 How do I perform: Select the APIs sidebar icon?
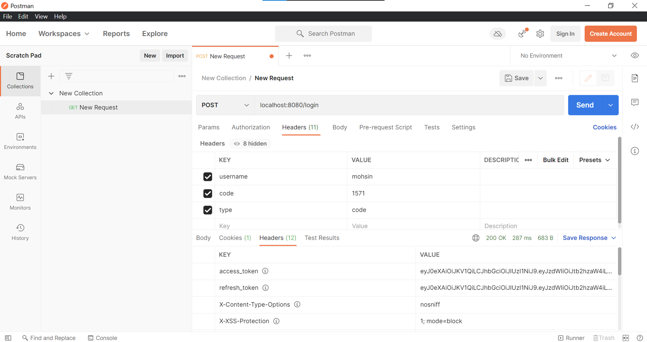pyautogui.click(x=20, y=110)
